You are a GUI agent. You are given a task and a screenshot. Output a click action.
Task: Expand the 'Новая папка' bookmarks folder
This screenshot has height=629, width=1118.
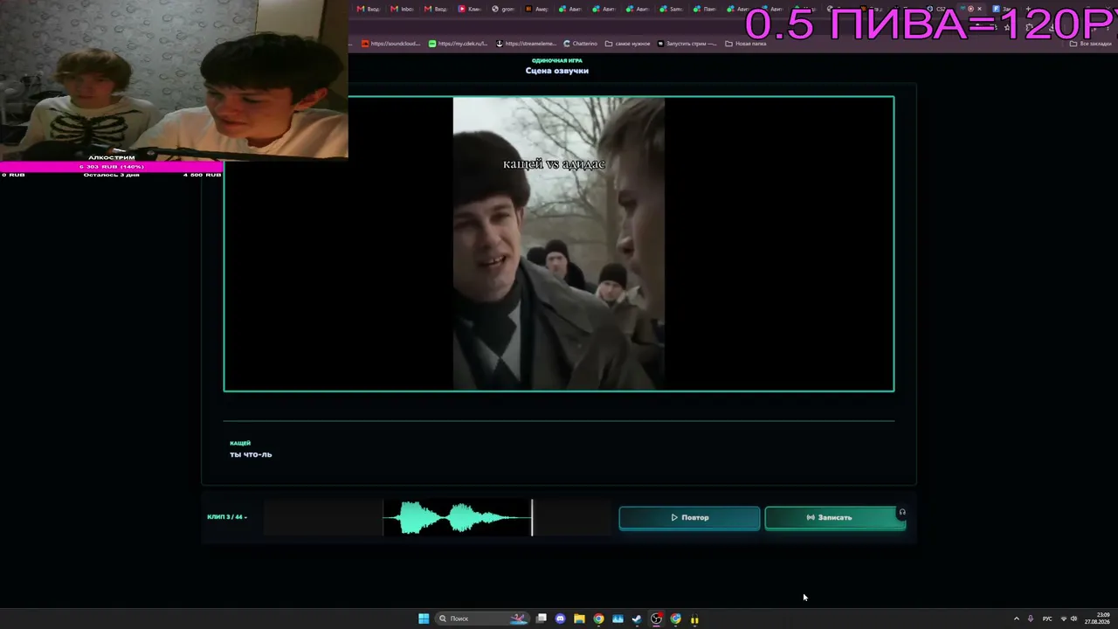click(746, 44)
